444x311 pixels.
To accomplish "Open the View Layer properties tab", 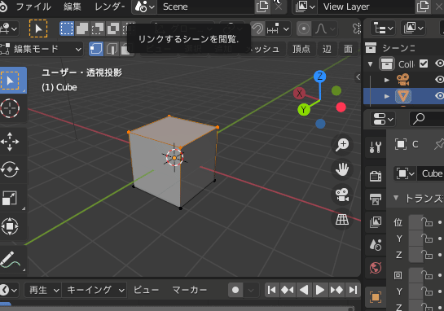I will [x=376, y=222].
